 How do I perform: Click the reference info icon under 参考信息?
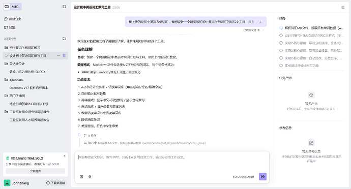(x=311, y=143)
